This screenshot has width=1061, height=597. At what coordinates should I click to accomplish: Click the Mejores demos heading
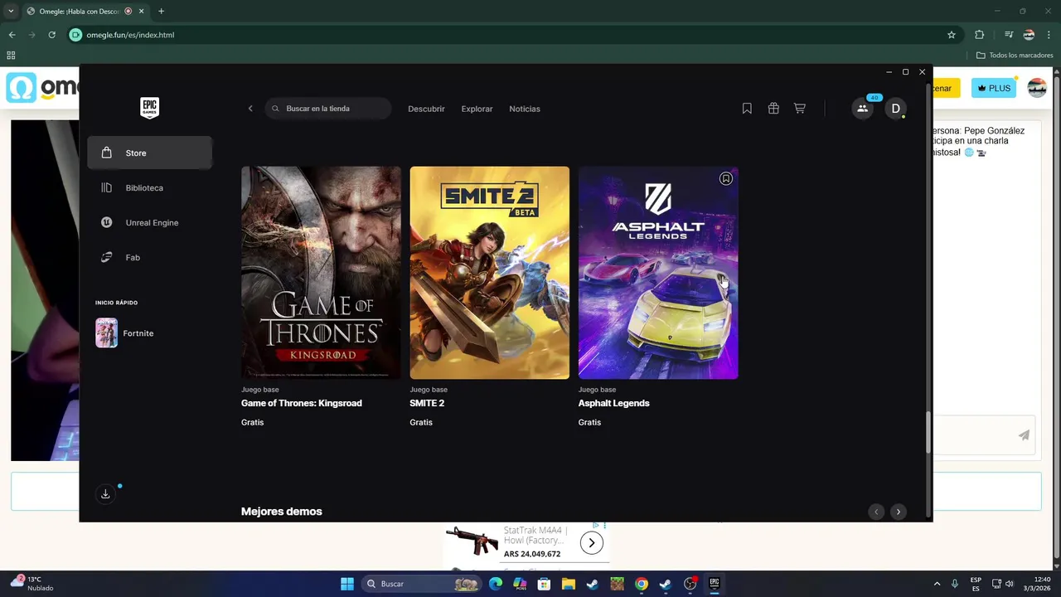tap(282, 512)
